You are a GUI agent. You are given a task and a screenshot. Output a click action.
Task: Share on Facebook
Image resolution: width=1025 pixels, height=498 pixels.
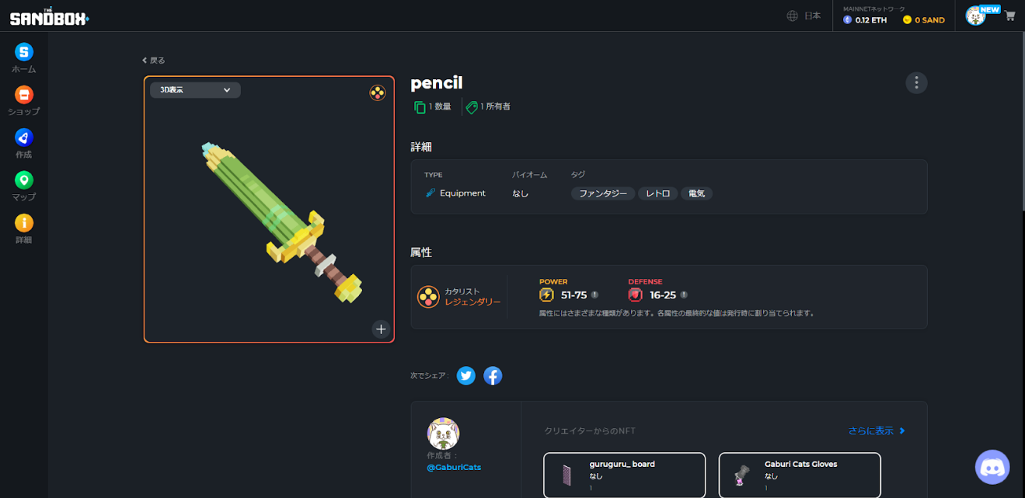tap(493, 376)
